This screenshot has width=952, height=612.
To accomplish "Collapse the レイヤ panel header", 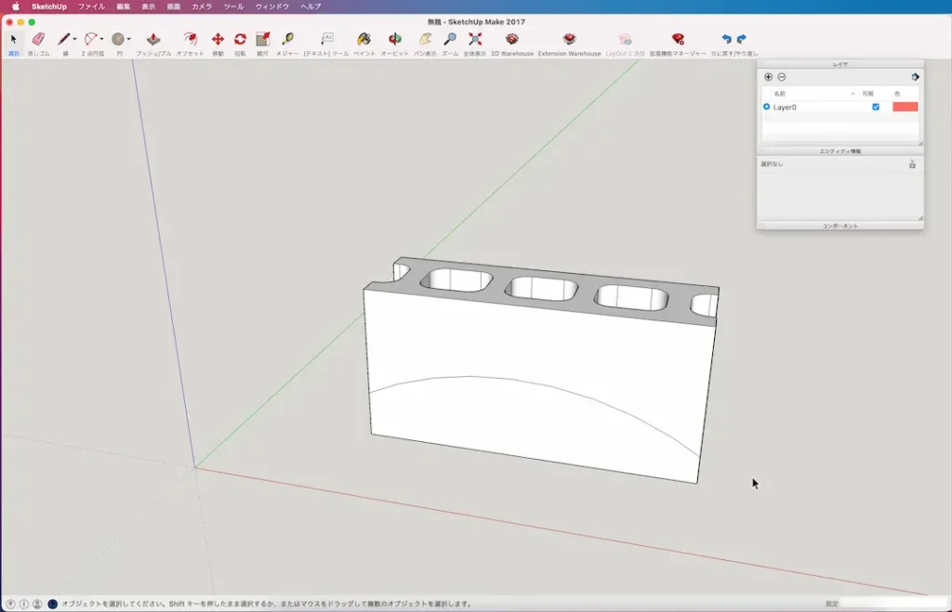I will 840,64.
